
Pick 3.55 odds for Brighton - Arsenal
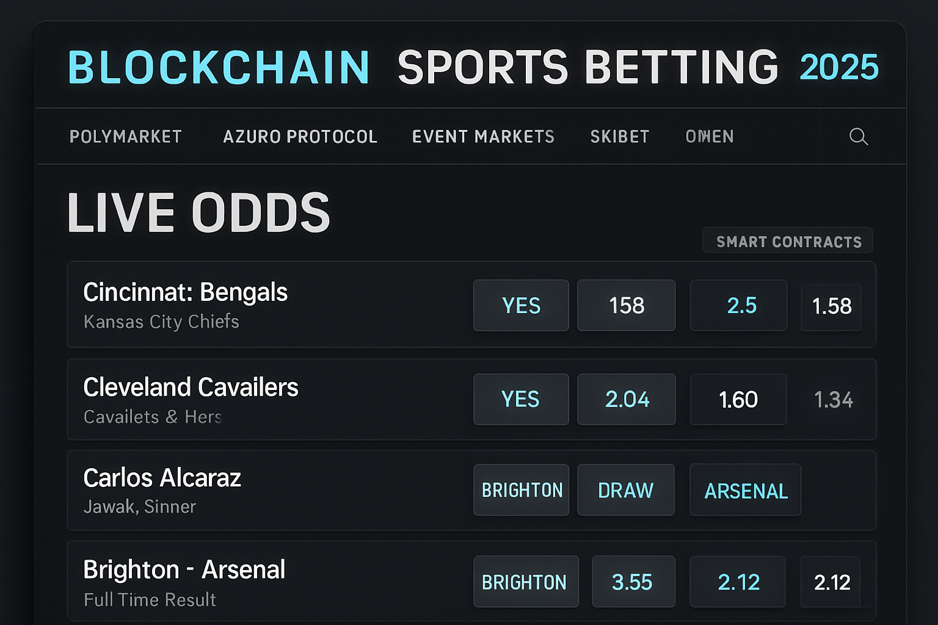coord(633,582)
